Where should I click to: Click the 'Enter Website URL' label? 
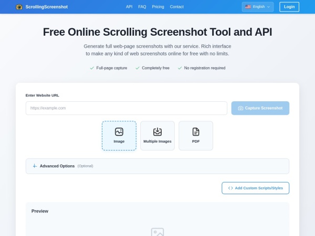pyautogui.click(x=43, y=95)
